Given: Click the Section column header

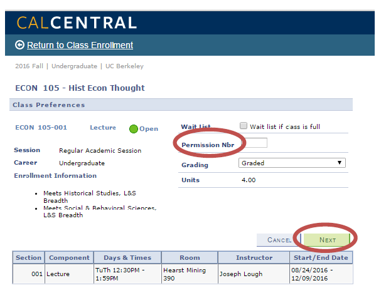Looking at the screenshot, I should (28, 258).
